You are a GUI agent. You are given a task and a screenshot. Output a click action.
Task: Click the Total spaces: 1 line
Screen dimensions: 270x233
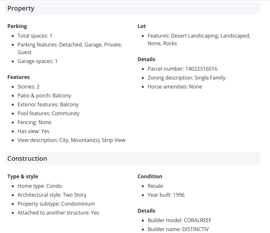click(x=35, y=36)
